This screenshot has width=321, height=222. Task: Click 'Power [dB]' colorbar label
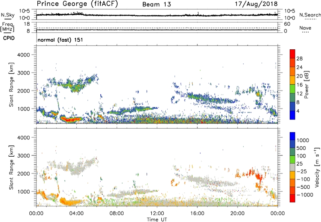pos(306,85)
